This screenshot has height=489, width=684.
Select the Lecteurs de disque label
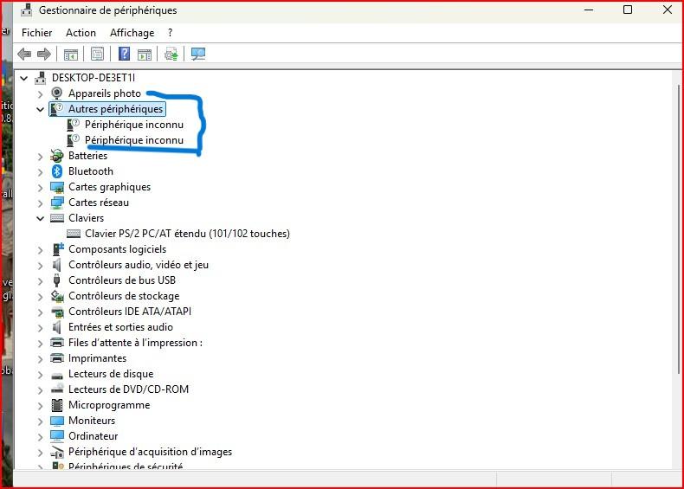(111, 374)
